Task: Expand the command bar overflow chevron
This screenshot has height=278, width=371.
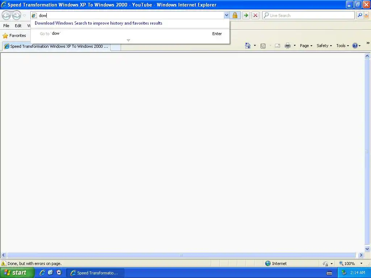Action: pyautogui.click(x=368, y=43)
